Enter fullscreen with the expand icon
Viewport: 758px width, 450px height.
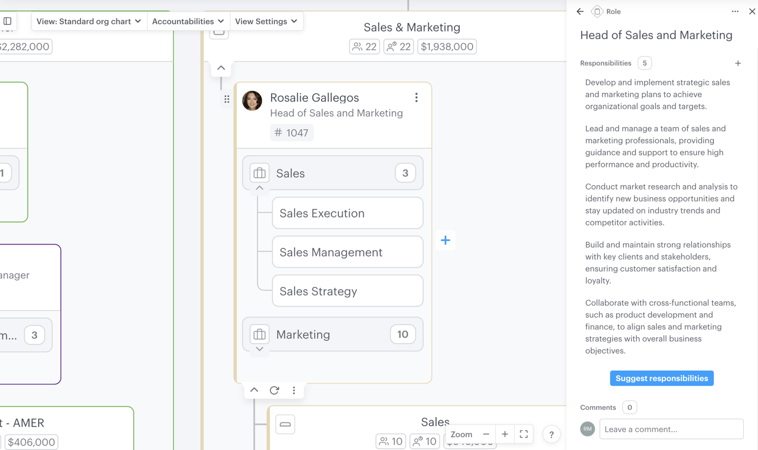pyautogui.click(x=523, y=435)
